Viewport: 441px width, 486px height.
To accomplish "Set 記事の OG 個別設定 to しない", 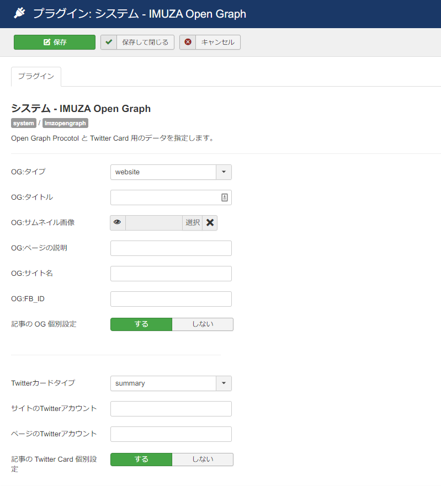I will click(203, 324).
